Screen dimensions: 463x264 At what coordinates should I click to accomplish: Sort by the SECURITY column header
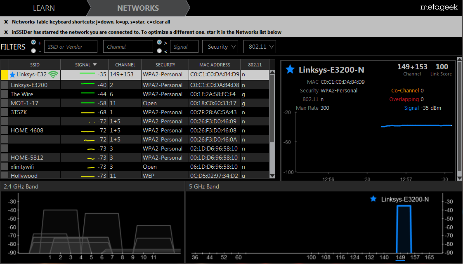[x=165, y=65]
